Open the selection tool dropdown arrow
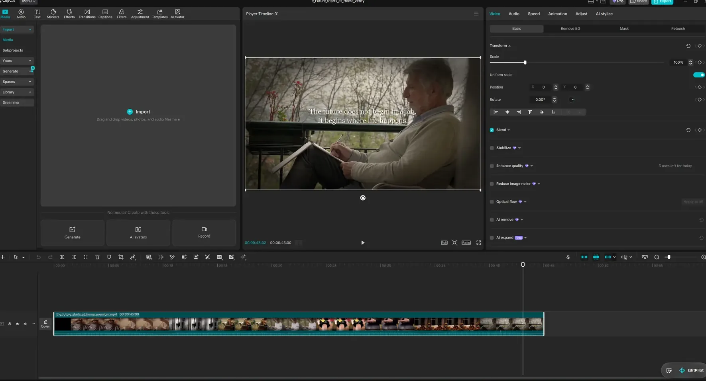This screenshot has height=381, width=706. (24, 257)
